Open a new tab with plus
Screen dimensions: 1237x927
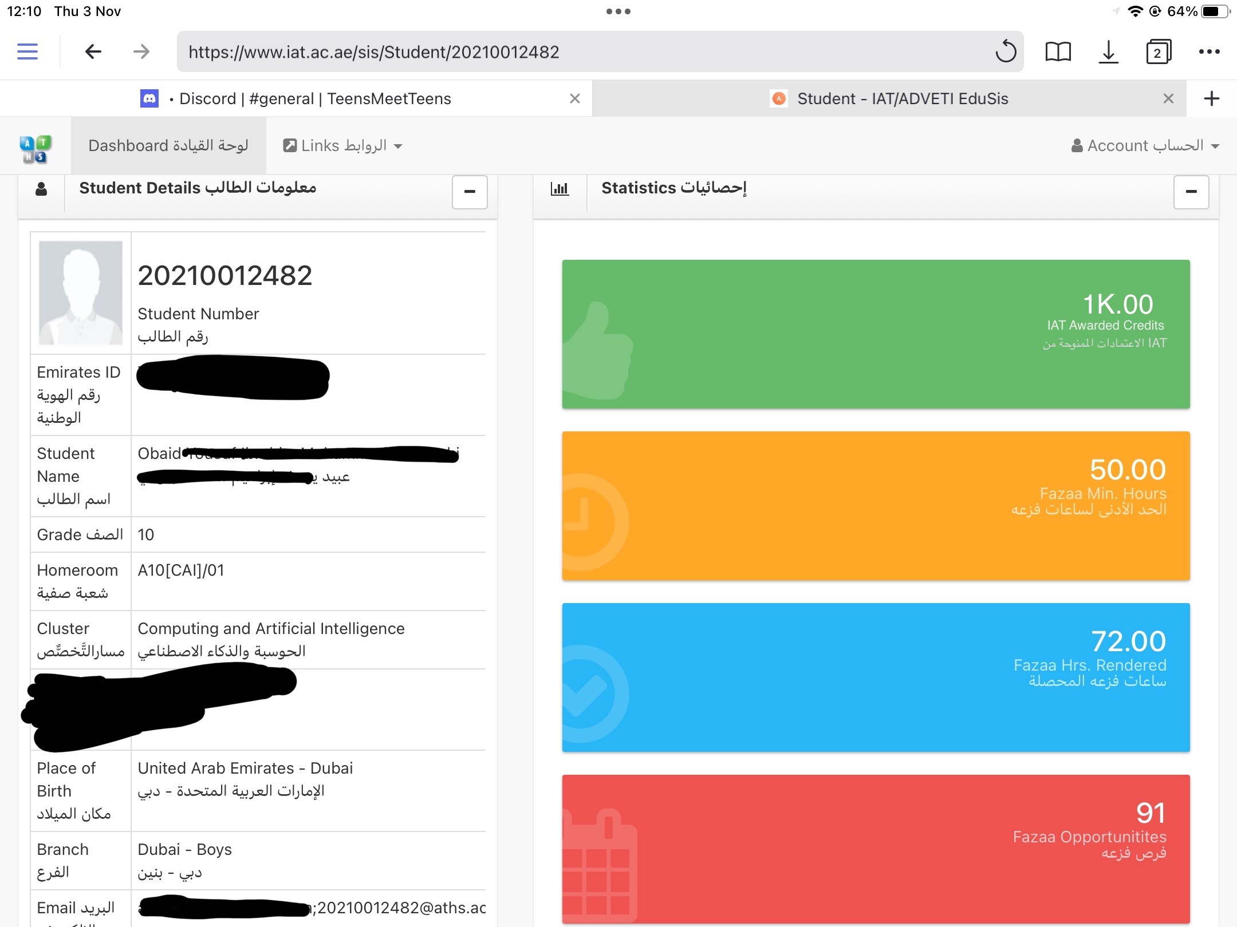(x=1211, y=98)
